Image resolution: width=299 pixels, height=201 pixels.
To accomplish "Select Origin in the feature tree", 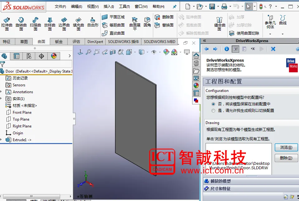I will 15,133.
